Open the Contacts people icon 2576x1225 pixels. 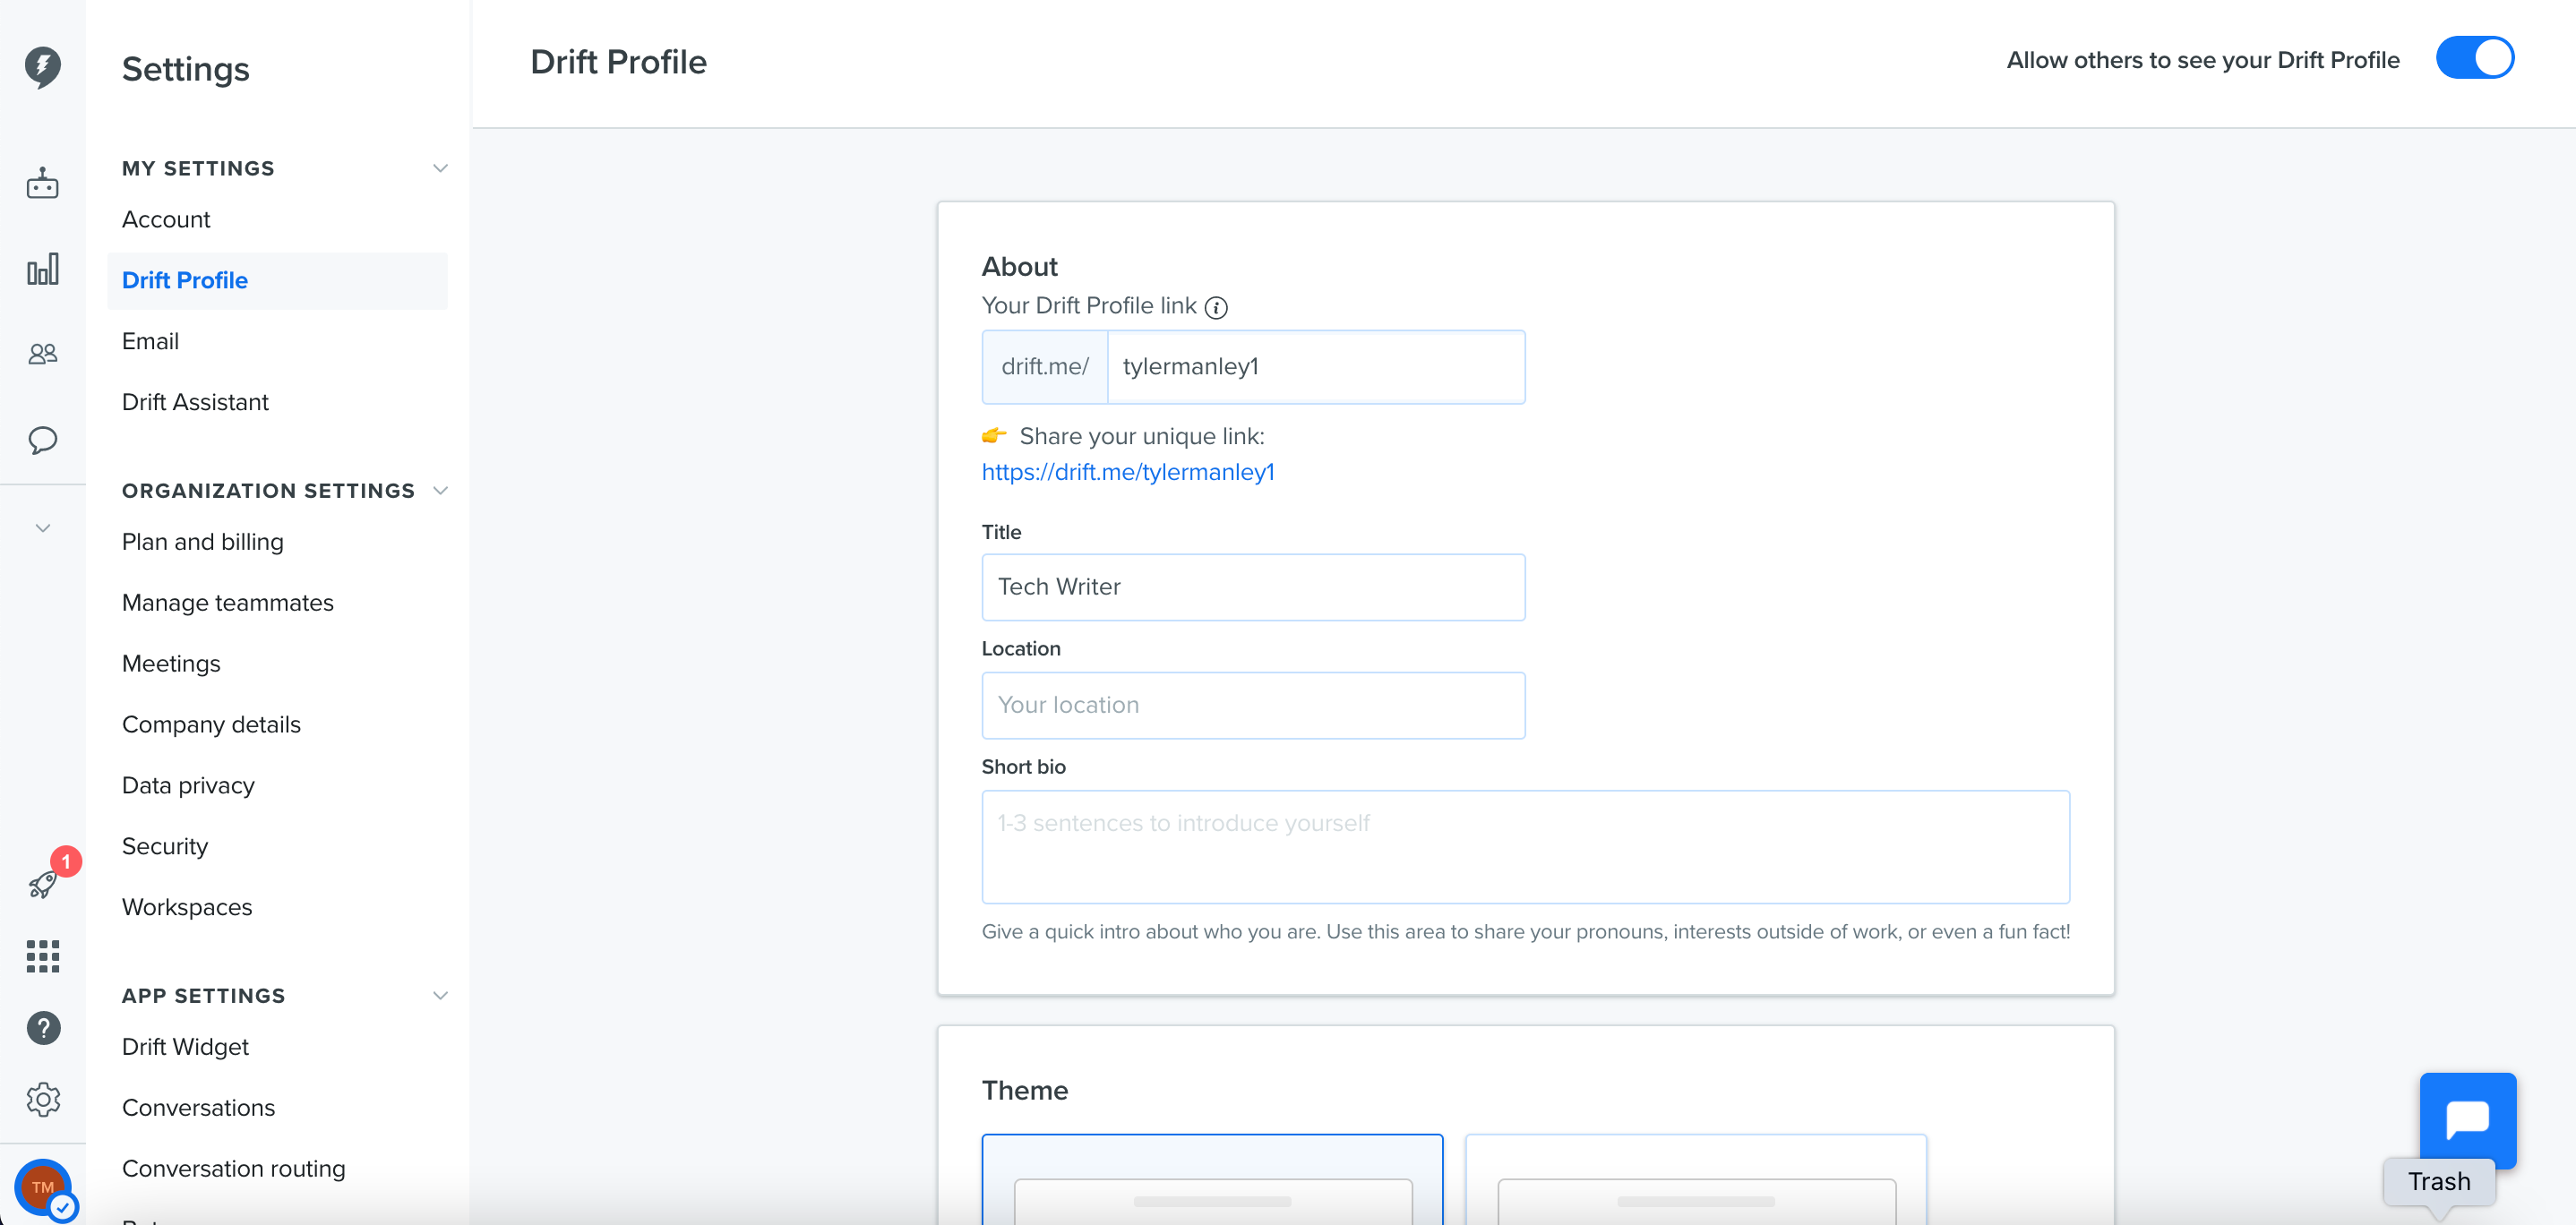pyautogui.click(x=43, y=354)
